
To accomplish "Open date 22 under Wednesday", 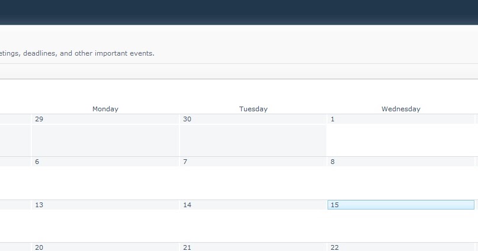I will [x=335, y=247].
